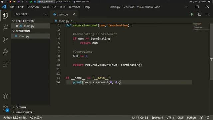
Task: Run the Python file with play button
Action: click(x=192, y=14)
